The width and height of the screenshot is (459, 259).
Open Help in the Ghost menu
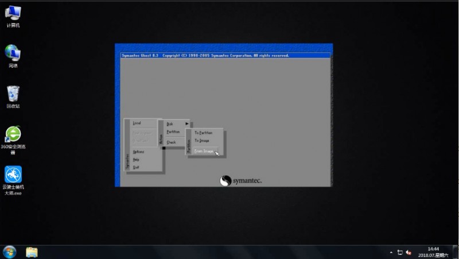pos(136,160)
